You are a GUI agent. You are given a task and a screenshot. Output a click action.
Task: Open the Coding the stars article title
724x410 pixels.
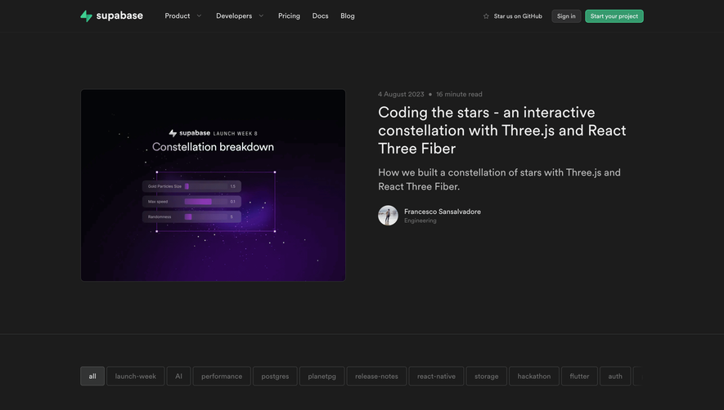coord(502,131)
